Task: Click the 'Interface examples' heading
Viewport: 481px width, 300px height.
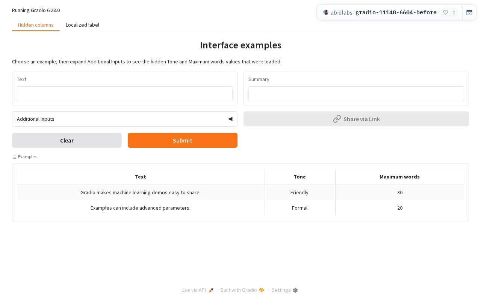Action: pyautogui.click(x=240, y=45)
